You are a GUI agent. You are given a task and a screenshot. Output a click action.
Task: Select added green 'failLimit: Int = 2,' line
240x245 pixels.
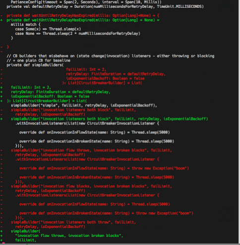(x=31, y=87)
